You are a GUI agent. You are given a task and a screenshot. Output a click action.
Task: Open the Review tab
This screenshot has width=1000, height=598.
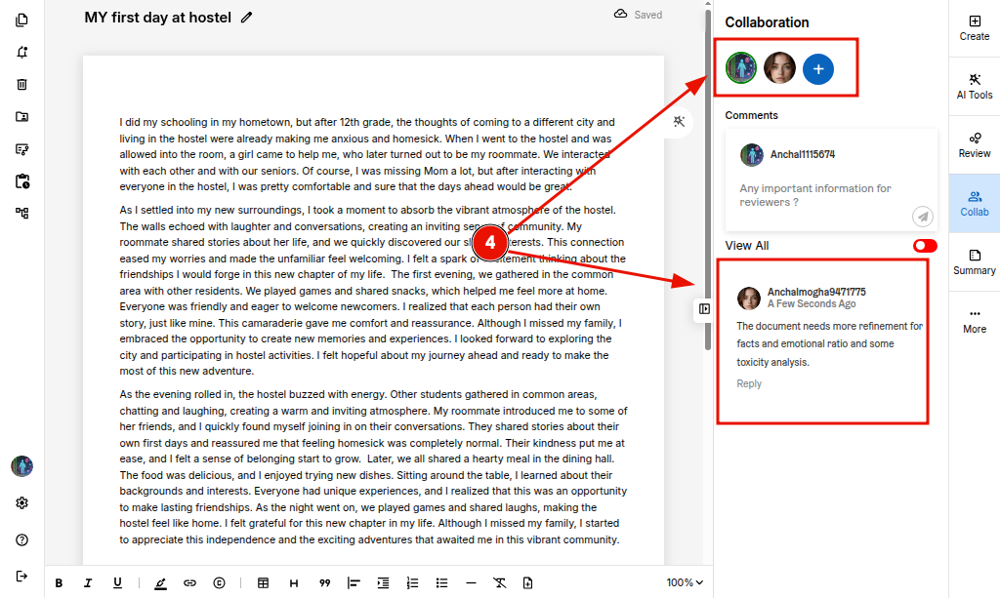[x=974, y=143]
